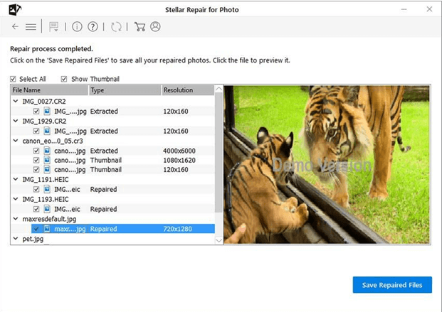The width and height of the screenshot is (442, 312).
Task: Click the save log icon in toolbar
Action: click(x=55, y=27)
